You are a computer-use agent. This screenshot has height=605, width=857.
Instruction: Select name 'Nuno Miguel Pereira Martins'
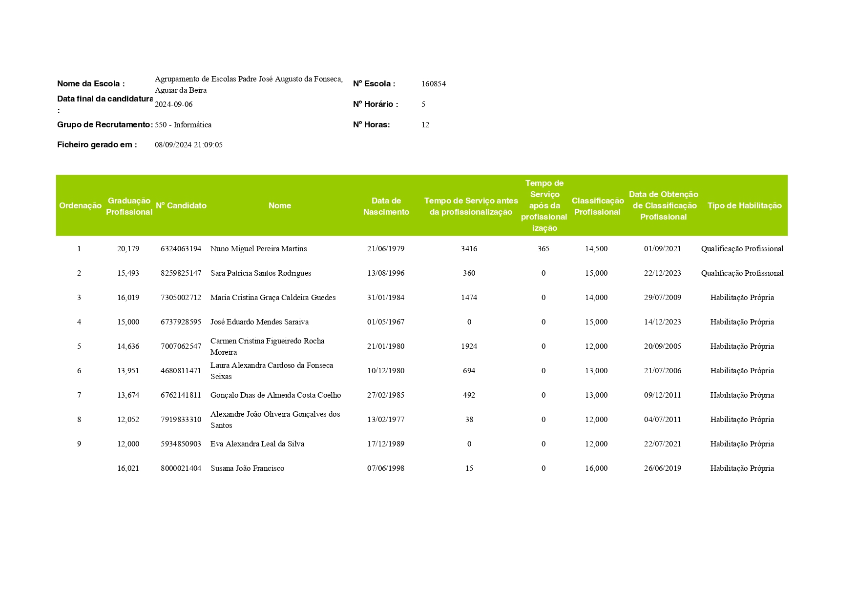coord(258,249)
